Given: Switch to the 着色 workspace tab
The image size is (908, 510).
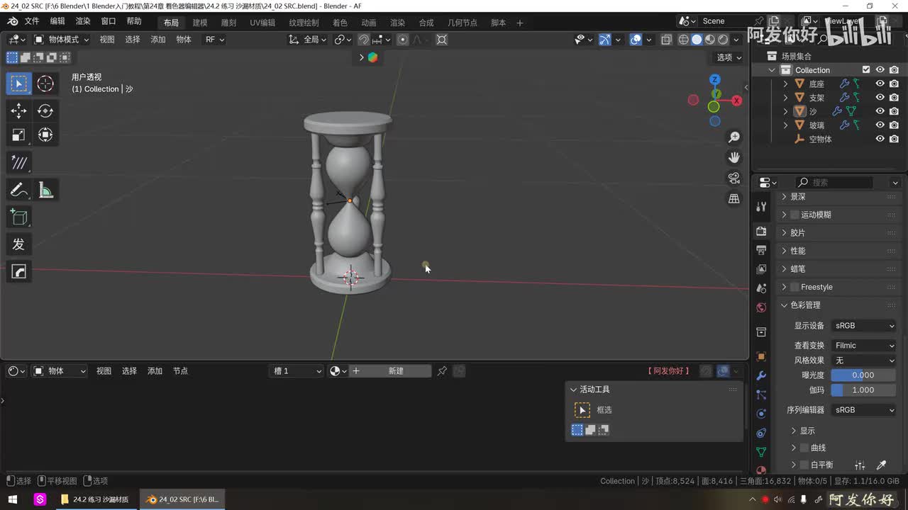Looking at the screenshot, I should (340, 23).
